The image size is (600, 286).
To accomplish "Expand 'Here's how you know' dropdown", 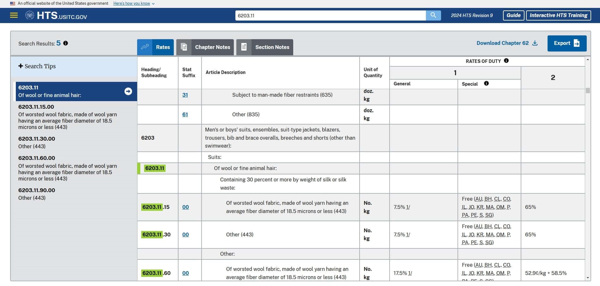I will (x=134, y=3).
